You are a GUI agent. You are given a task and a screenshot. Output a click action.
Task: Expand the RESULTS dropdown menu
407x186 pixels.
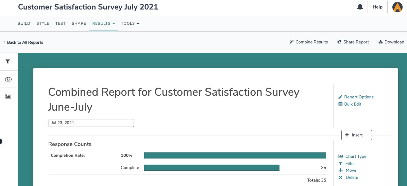(x=103, y=24)
